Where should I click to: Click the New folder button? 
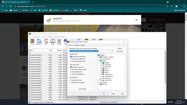[x=120, y=51]
